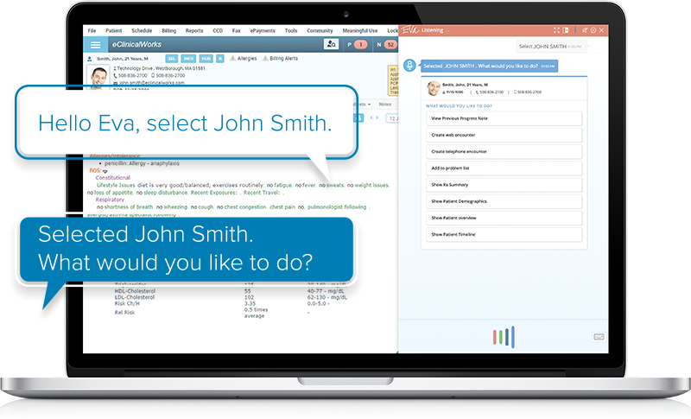Viewport: 691px width, 419px height.
Task: Click the Allergies warning icon
Action: click(x=233, y=59)
